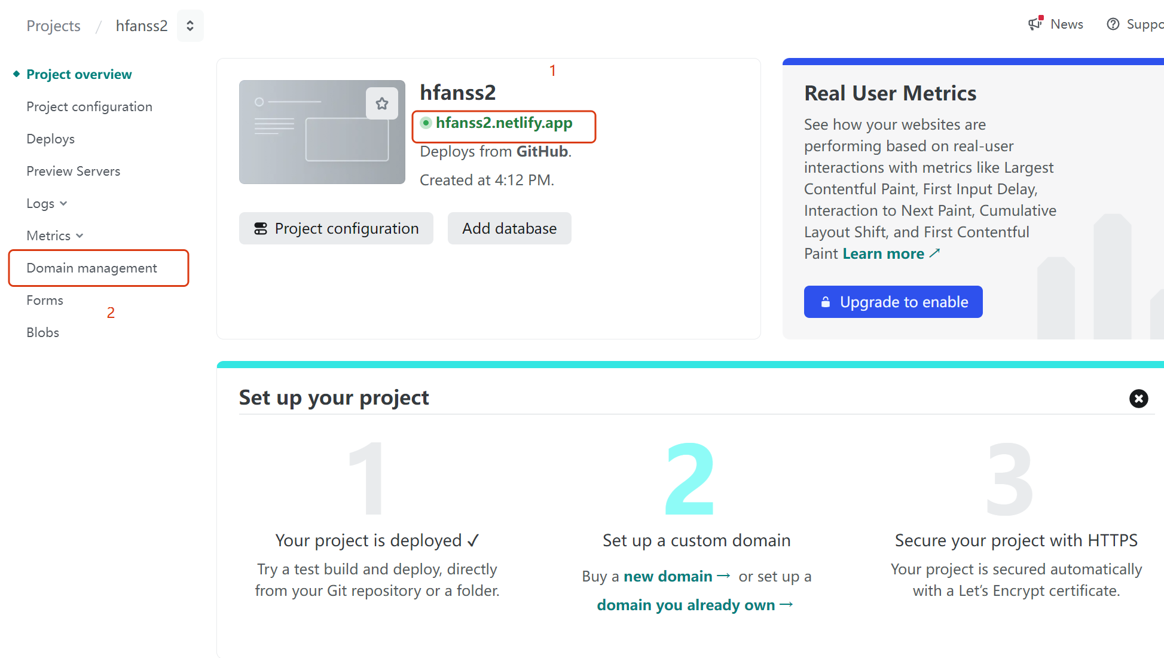The height and width of the screenshot is (658, 1164).
Task: Open the GitHub repository link
Action: pyautogui.click(x=542, y=151)
